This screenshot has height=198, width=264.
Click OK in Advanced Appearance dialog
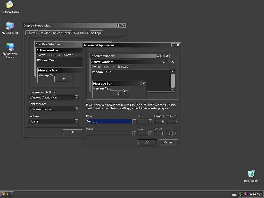coord(147,142)
